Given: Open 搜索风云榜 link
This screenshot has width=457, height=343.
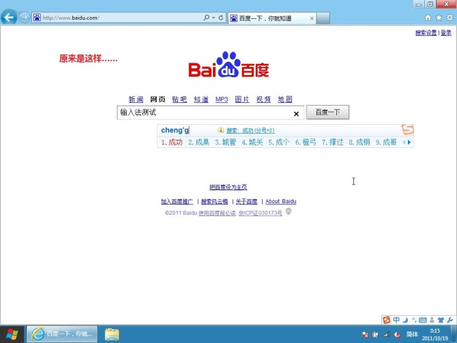Looking at the screenshot, I should [x=214, y=201].
